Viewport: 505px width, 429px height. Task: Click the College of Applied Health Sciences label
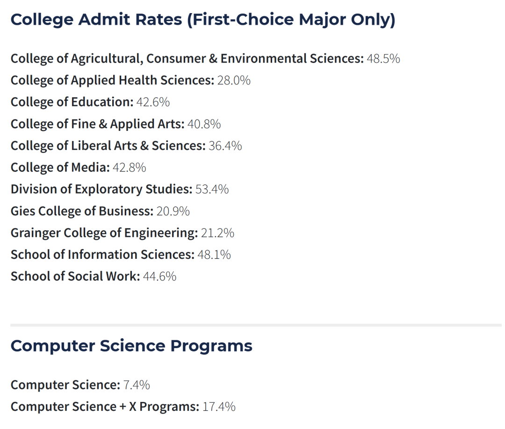click(112, 80)
